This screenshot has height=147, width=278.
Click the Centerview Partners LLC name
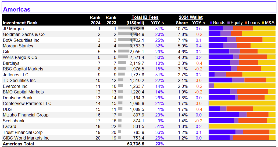[27, 103]
